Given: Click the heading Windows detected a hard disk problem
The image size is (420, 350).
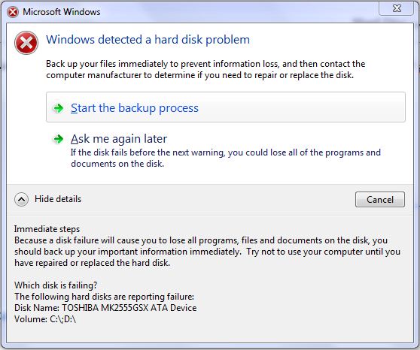Looking at the screenshot, I should click(x=148, y=40).
